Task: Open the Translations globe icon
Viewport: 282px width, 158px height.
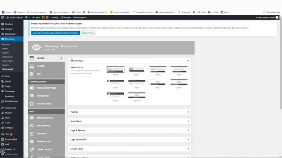Action: click(32, 141)
